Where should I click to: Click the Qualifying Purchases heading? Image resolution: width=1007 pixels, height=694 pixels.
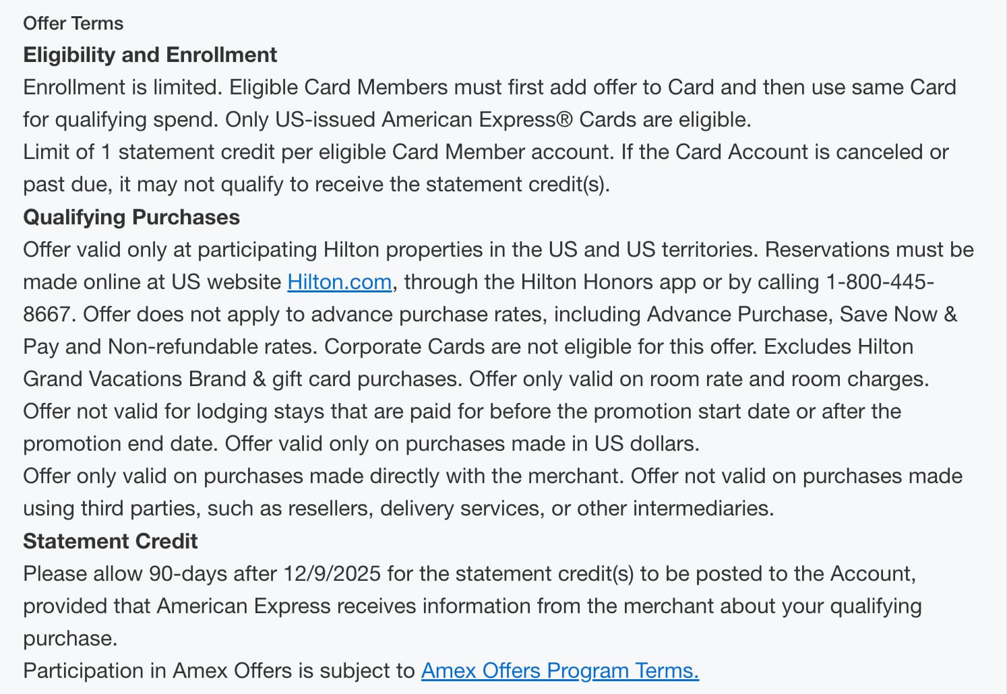click(131, 217)
